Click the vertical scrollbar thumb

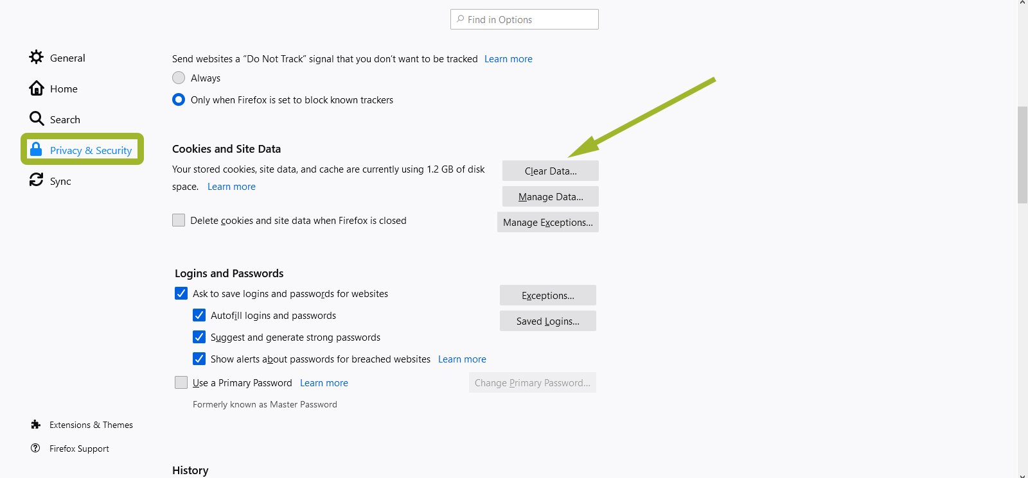[1022, 154]
